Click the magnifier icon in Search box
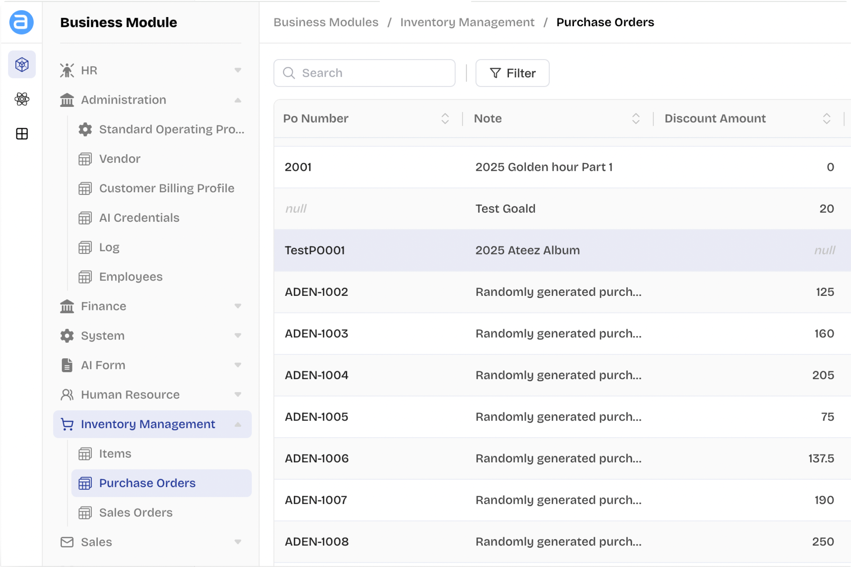 (289, 73)
